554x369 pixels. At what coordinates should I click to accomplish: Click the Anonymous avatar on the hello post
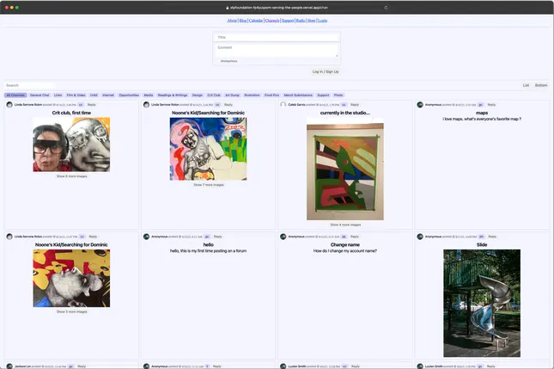coord(146,237)
